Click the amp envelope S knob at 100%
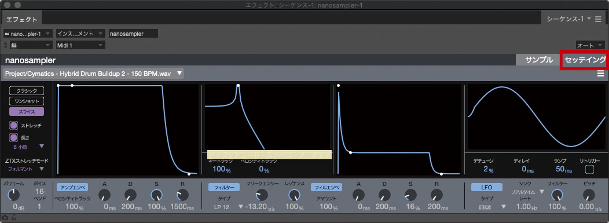Image resolution: width=609 pixels, height=223 pixels. tap(157, 195)
